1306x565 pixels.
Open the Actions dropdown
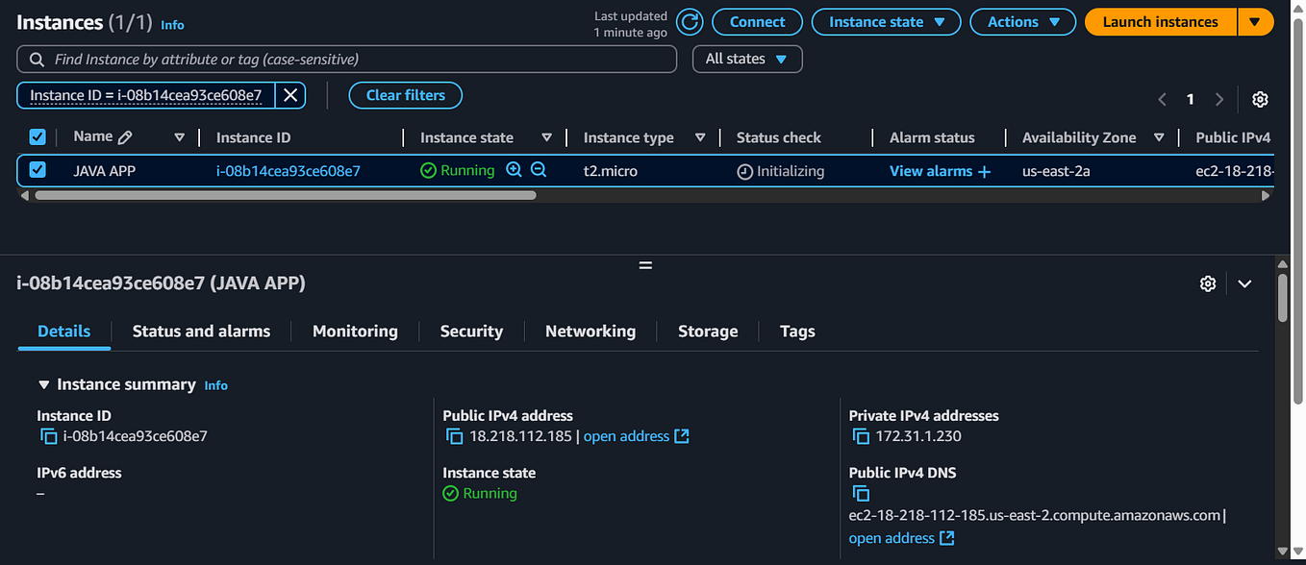point(1022,21)
